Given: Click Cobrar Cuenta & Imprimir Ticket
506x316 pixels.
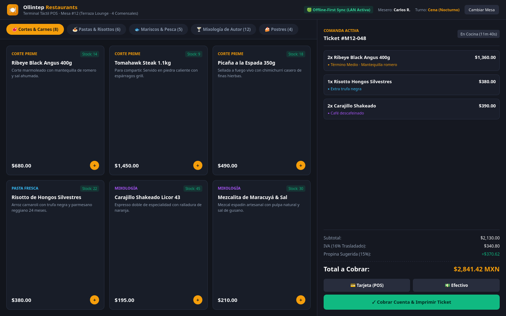Looking at the screenshot, I should [411, 302].
